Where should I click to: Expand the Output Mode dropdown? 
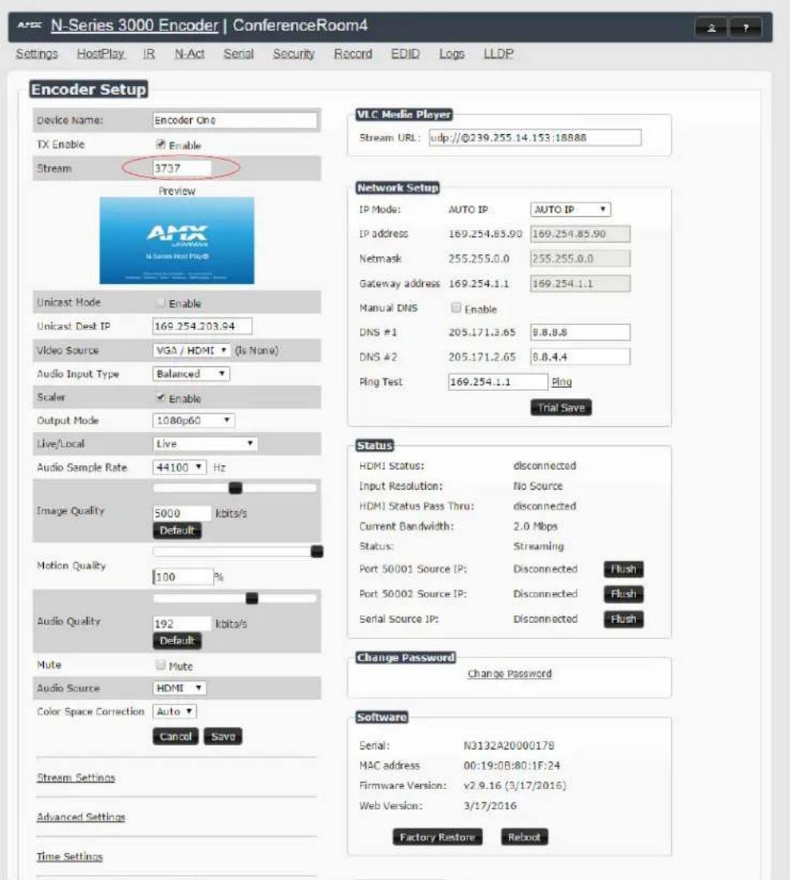(x=194, y=420)
